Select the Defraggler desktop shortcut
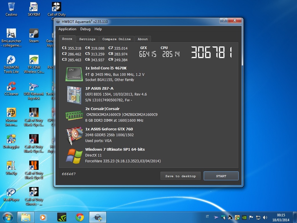Screen dimensions: 297x223 click(11, 141)
